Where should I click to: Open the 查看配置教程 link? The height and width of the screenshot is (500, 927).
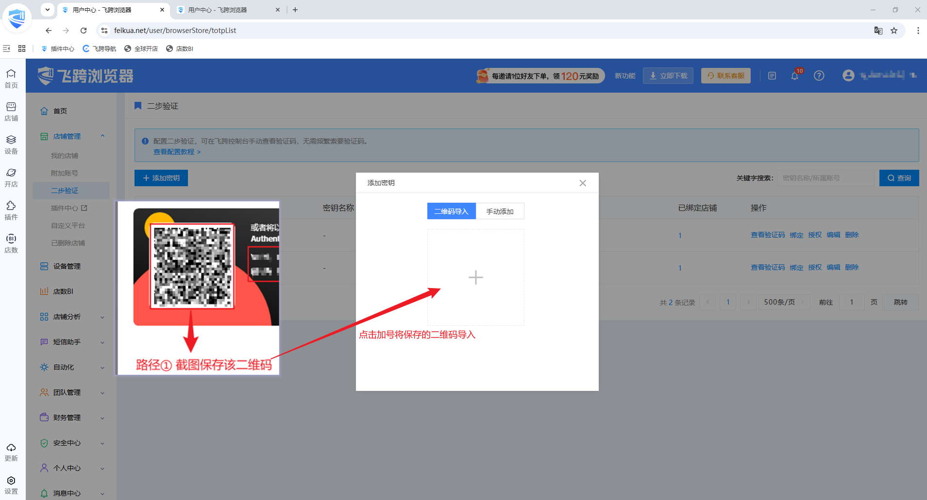[x=177, y=152]
